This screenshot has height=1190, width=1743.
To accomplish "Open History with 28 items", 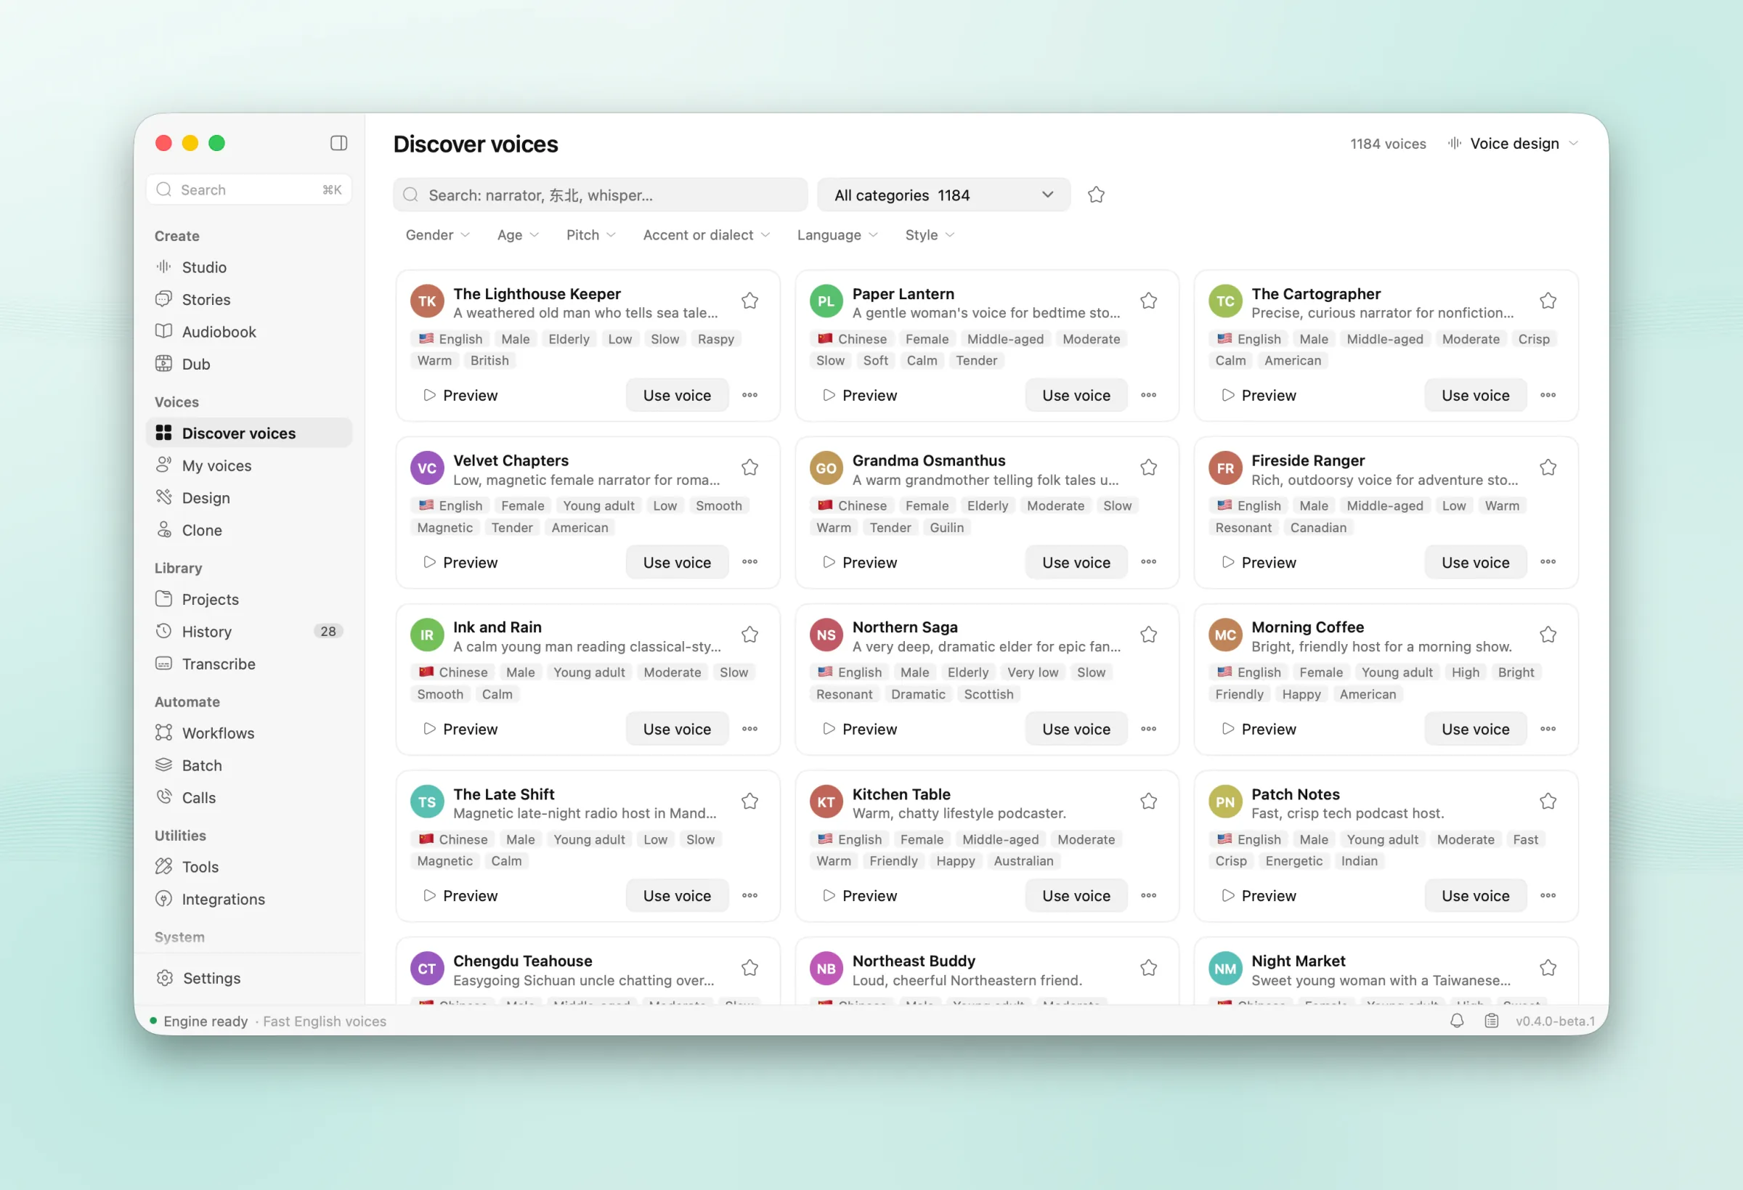I will coord(248,632).
